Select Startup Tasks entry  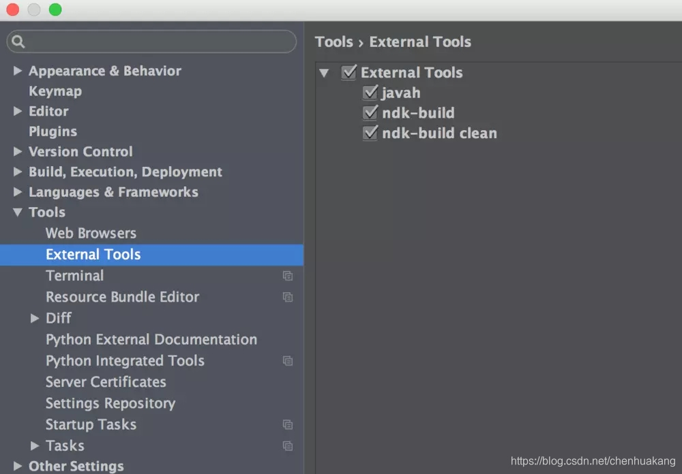tap(91, 424)
